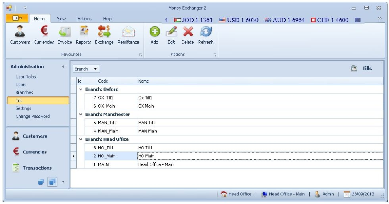Screen dimensions: 389x204
Task: Click the HO Main name cell
Action: point(260,156)
